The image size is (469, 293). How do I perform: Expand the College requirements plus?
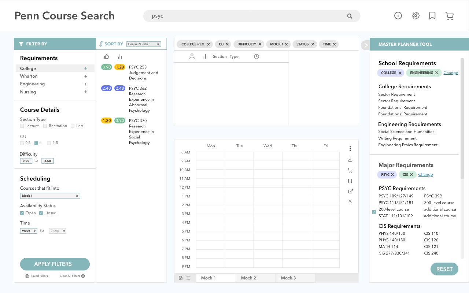(86, 68)
